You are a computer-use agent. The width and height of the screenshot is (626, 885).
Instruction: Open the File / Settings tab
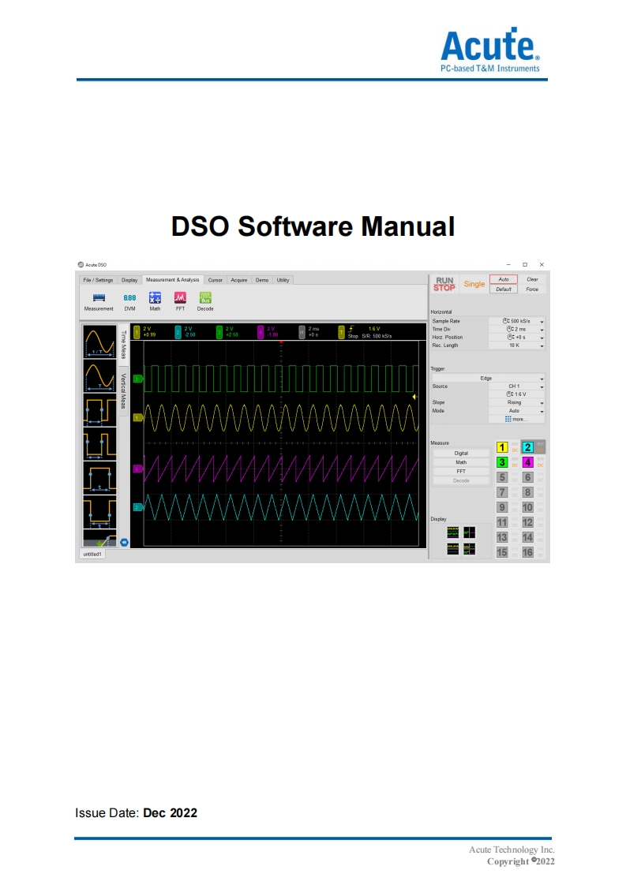(98, 280)
